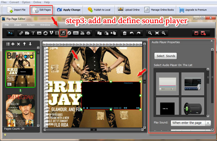Redo the last action
217x141 pixels.
(139, 33)
